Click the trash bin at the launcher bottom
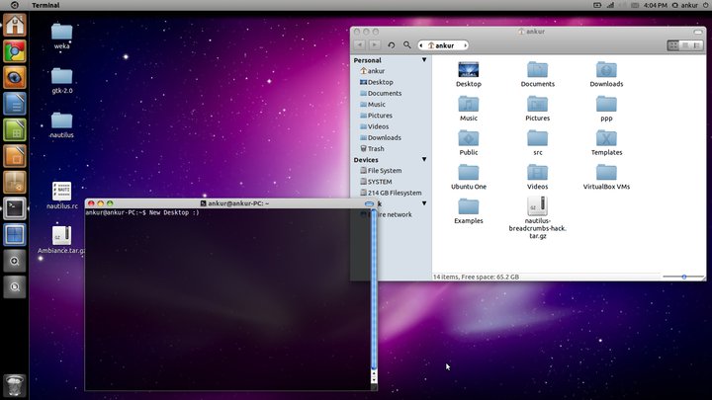Image resolution: width=712 pixels, height=400 pixels. pos(14,385)
